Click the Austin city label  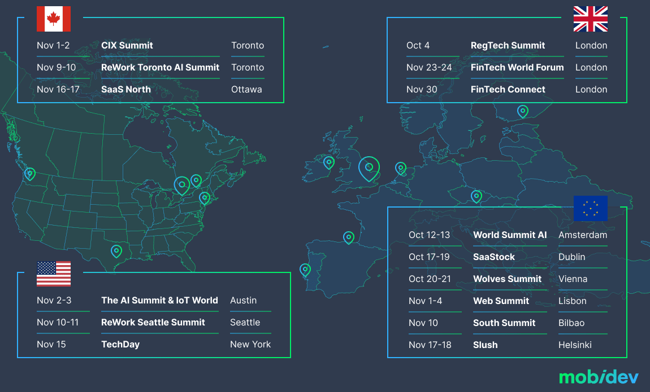244,300
